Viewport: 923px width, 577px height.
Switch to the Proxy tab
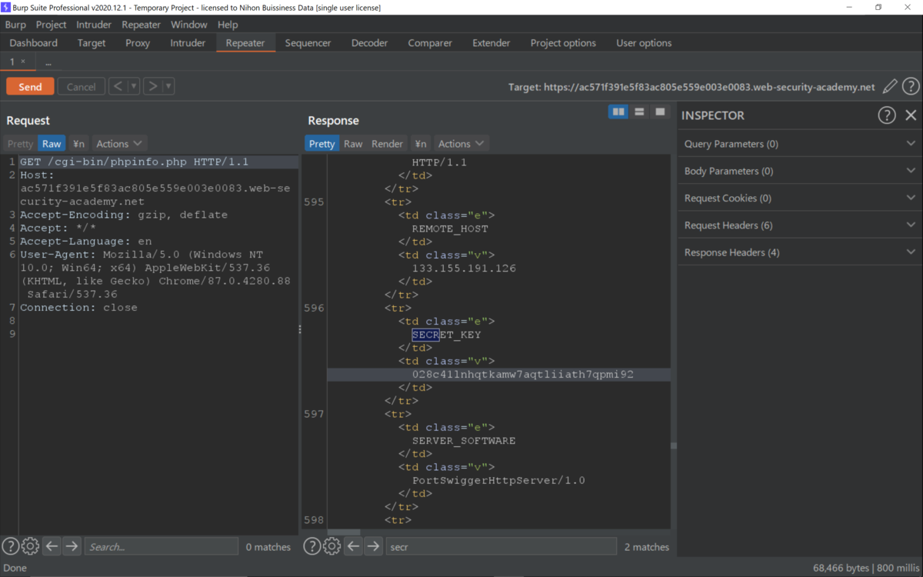pyautogui.click(x=138, y=43)
